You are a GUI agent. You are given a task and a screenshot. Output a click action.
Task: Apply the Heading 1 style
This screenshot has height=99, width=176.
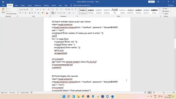point(99,11)
